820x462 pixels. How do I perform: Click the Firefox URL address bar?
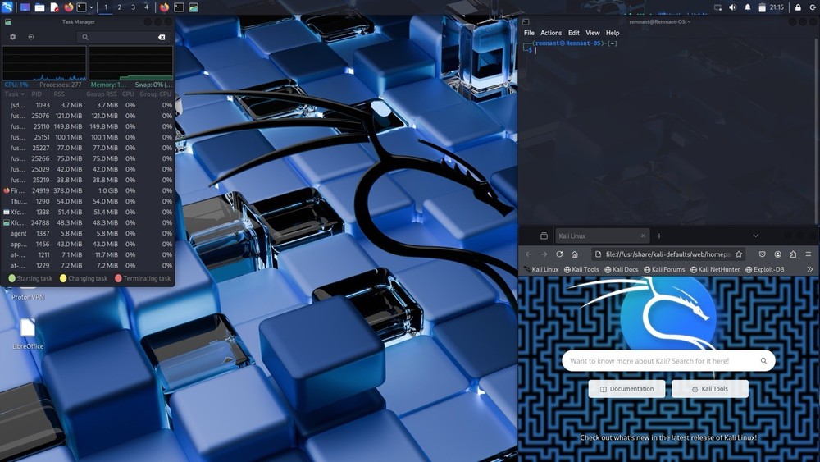coord(667,254)
